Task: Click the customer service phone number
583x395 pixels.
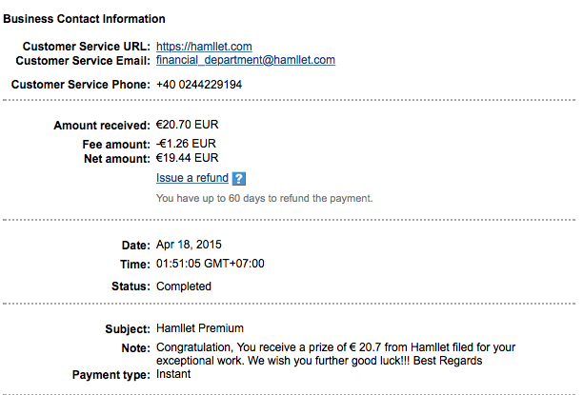Action: (198, 85)
